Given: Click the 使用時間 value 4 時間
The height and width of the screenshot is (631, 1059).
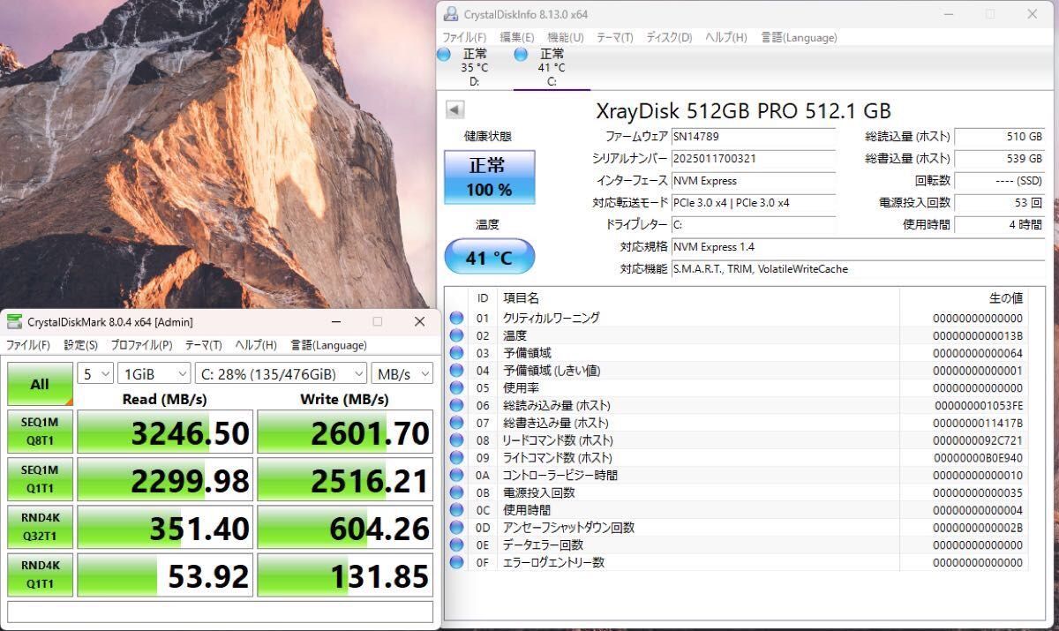Looking at the screenshot, I should [x=1000, y=225].
